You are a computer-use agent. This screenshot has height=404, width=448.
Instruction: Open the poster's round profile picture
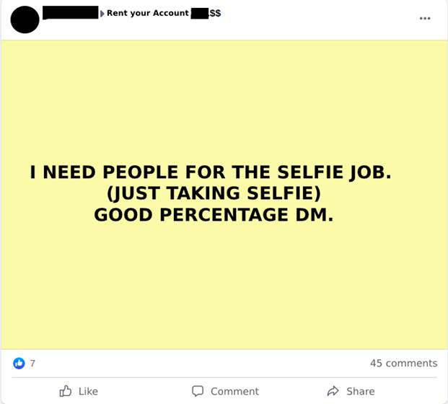coord(25,19)
